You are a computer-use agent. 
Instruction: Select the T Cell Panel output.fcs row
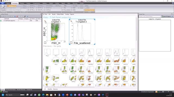point(21,21)
